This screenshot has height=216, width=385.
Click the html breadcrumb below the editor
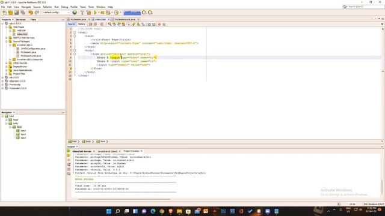(x=73, y=142)
